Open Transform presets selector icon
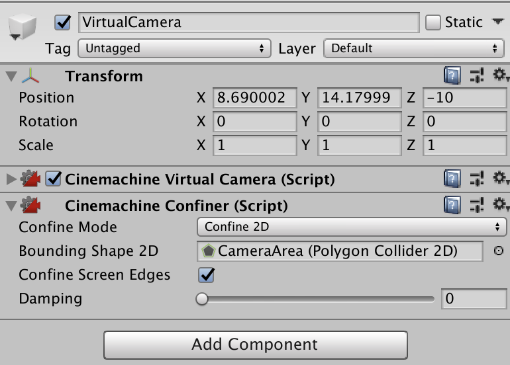510x365 pixels. pyautogui.click(x=477, y=75)
